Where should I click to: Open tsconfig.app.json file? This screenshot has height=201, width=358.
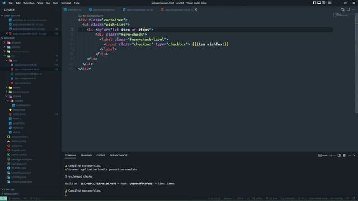pyautogui.click(x=21, y=173)
